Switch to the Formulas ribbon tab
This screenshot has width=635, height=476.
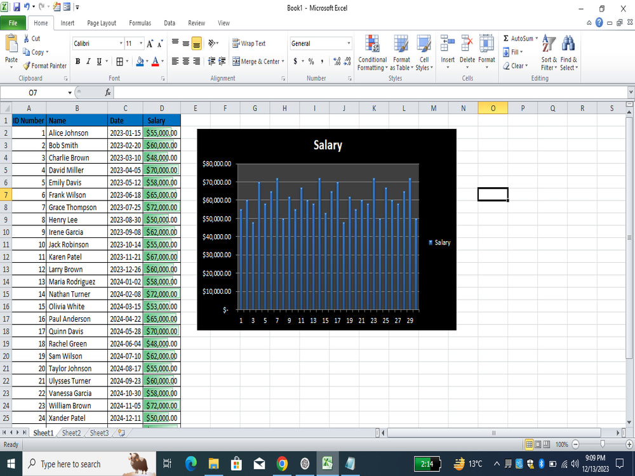140,23
